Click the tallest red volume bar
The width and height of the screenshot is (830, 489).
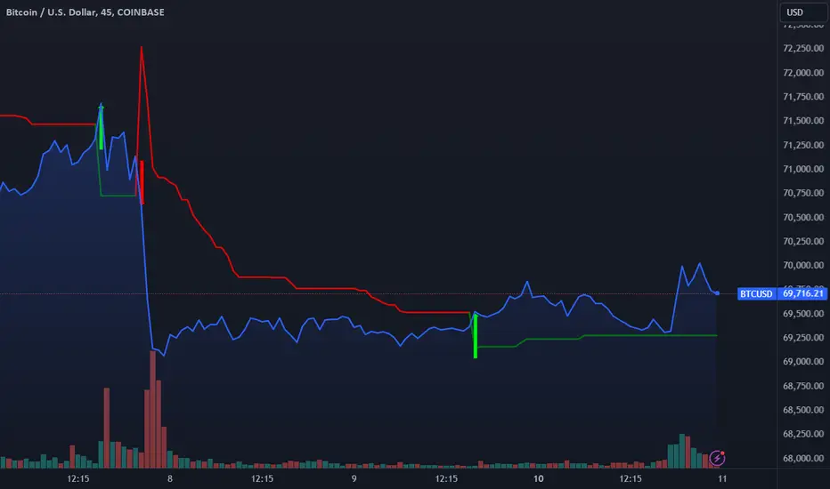point(152,409)
